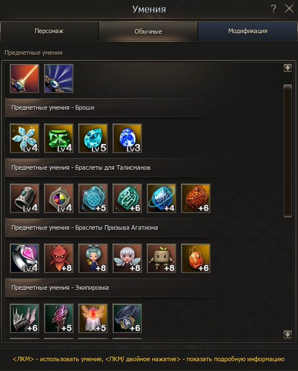Summon the winged fairy agathion +8
The width and height of the screenshot is (298, 371).
127,258
